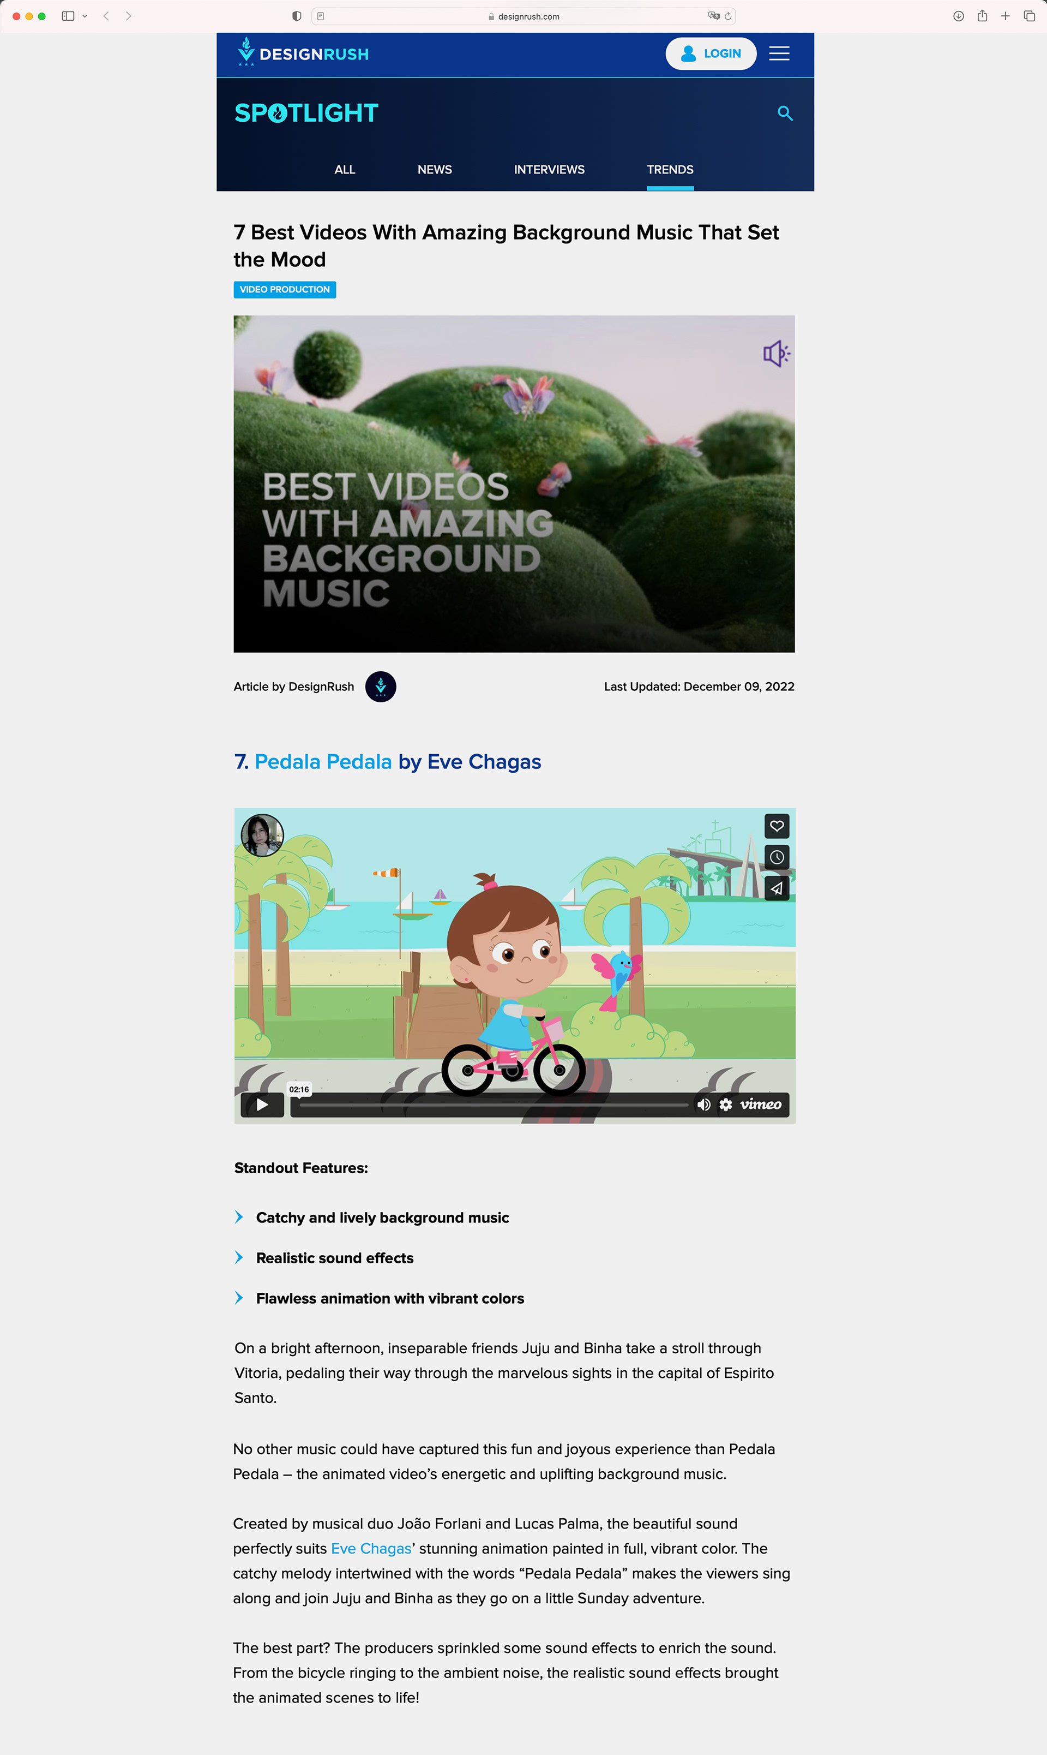Like the Vimeo video with heart icon

pyautogui.click(x=777, y=826)
